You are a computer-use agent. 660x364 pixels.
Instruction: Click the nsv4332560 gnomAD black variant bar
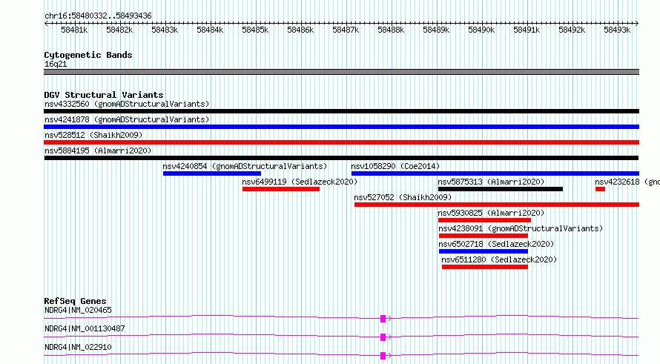[x=341, y=111]
